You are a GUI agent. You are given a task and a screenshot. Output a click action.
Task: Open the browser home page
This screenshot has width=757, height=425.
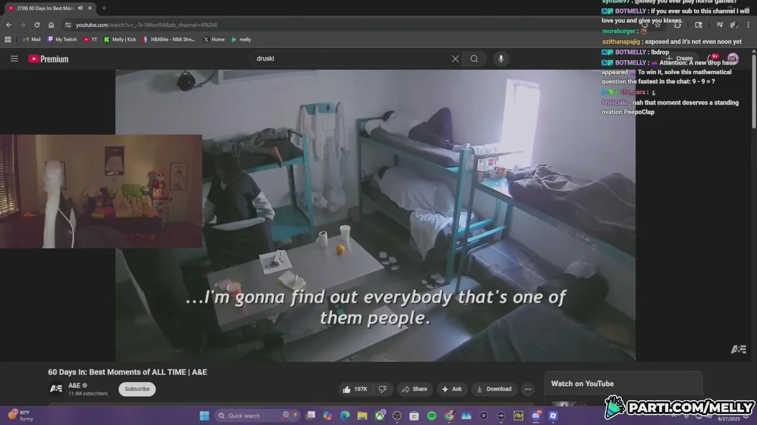point(51,25)
